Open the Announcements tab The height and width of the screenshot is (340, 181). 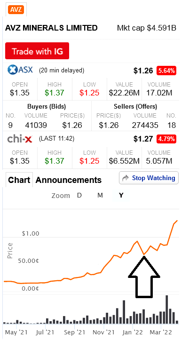point(69,180)
